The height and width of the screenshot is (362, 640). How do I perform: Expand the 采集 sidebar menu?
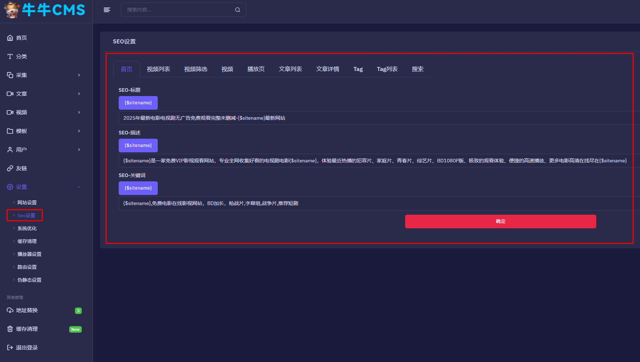tap(44, 75)
